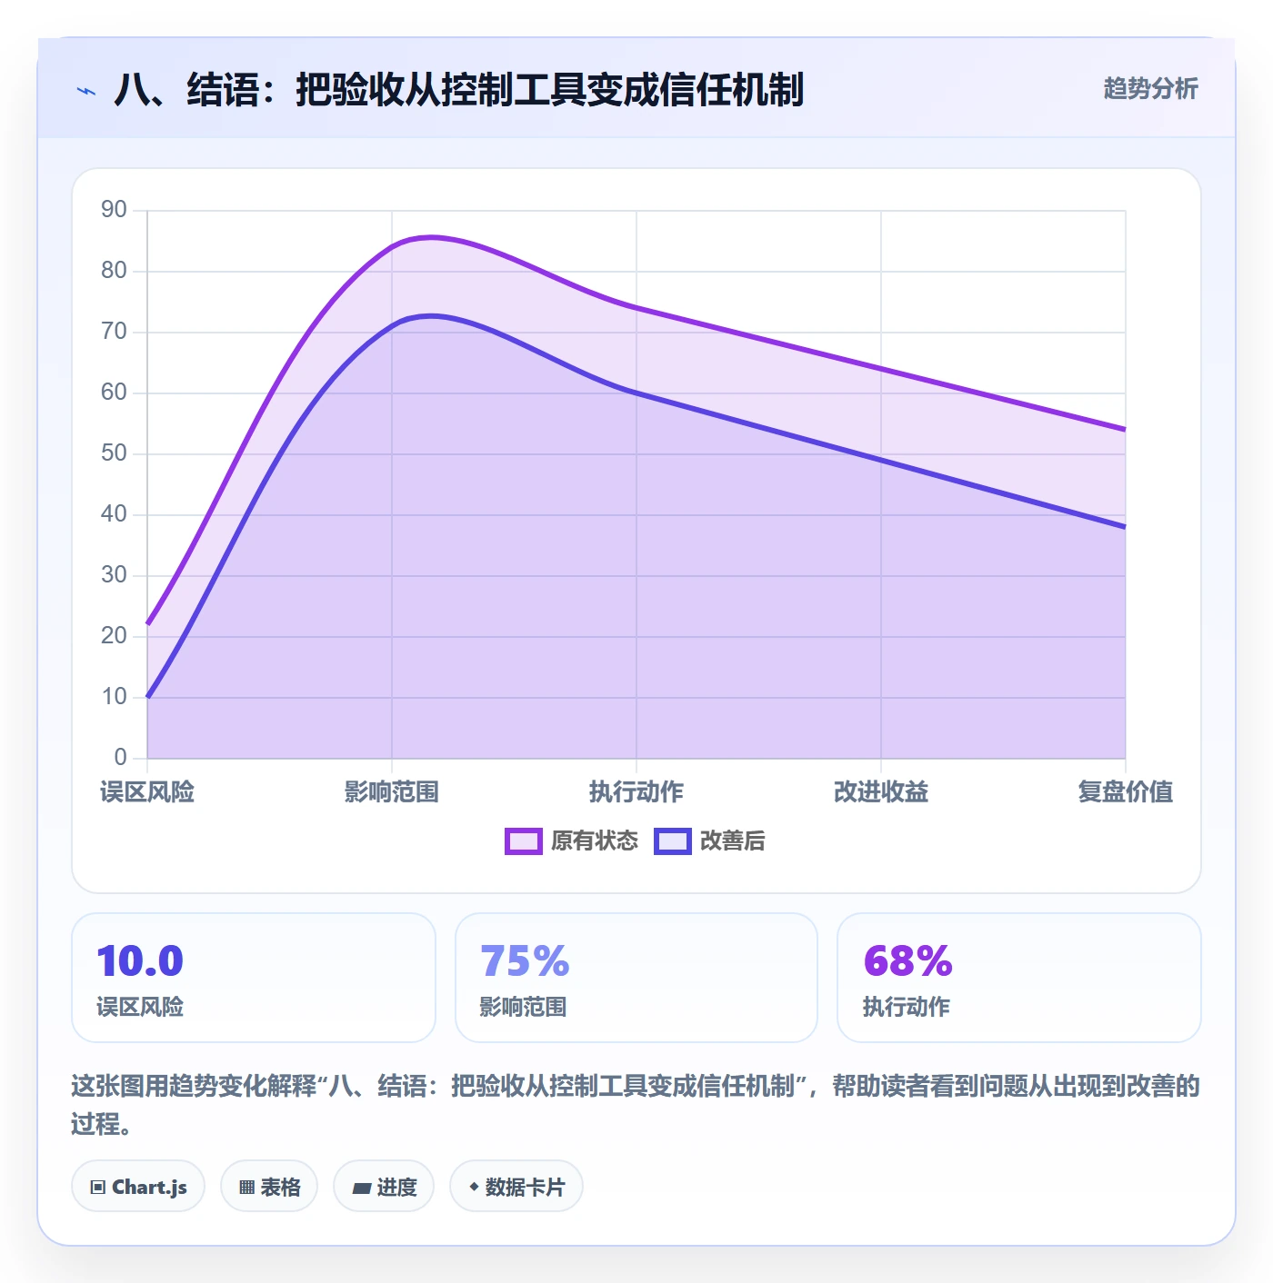Click the description paragraph starting 这张图用趋势变化
This screenshot has width=1273, height=1283.
pos(636,1105)
